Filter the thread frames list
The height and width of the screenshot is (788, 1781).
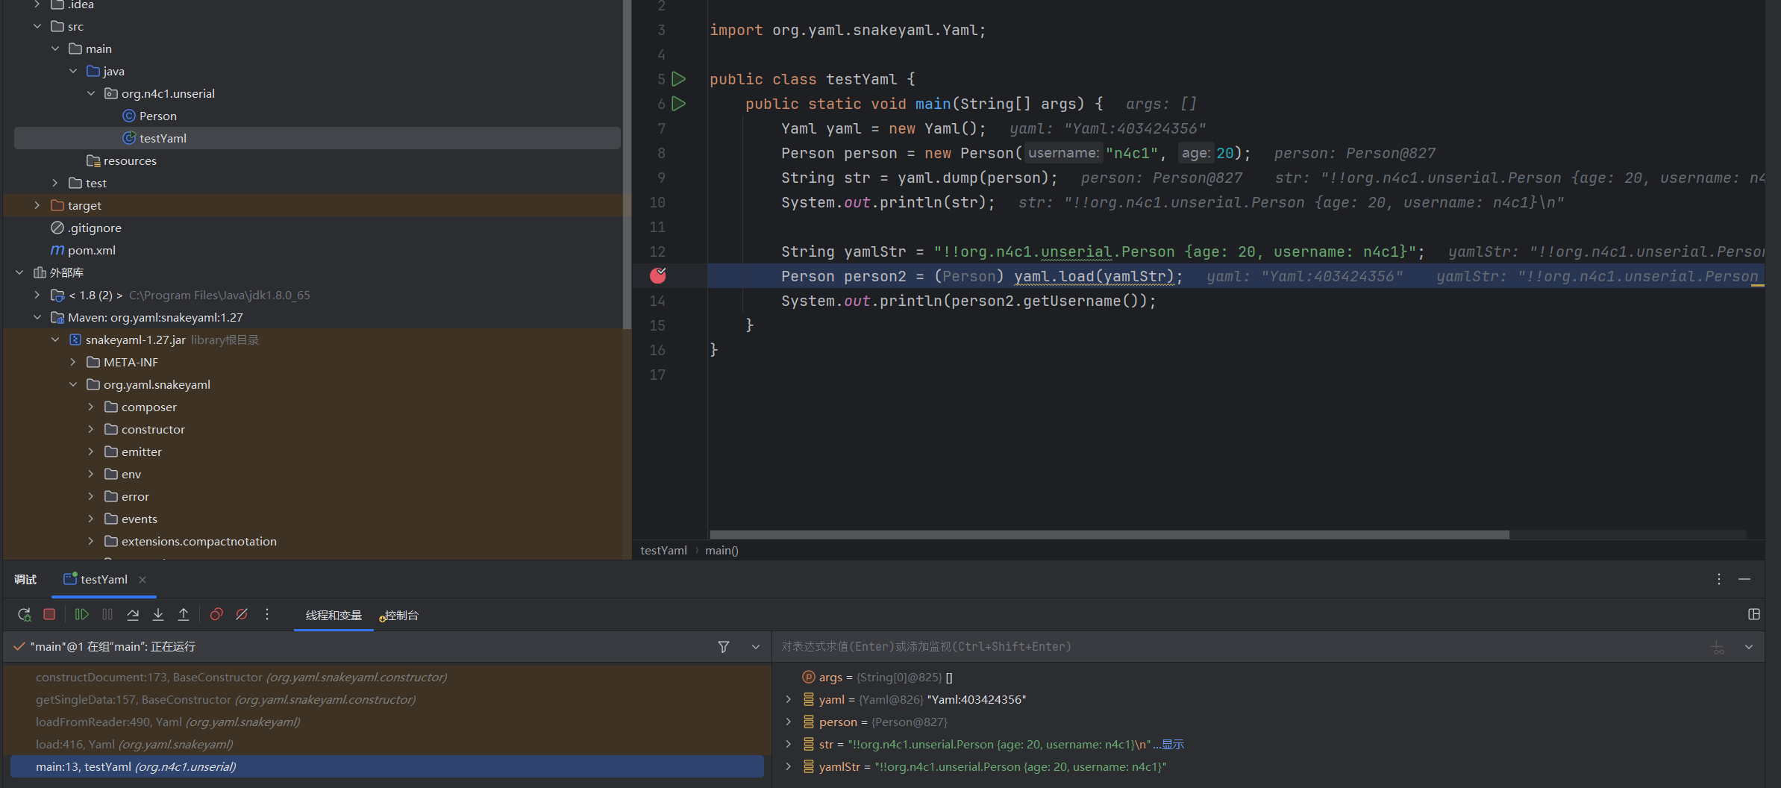point(723,647)
